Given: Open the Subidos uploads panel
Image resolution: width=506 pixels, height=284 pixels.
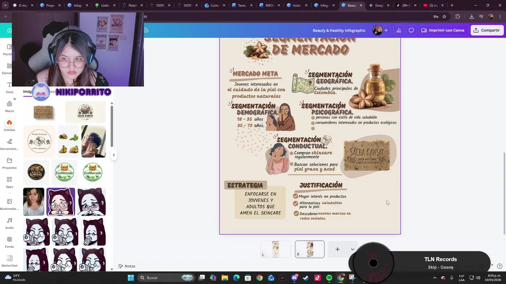Looking at the screenshot, I should 9,125.
